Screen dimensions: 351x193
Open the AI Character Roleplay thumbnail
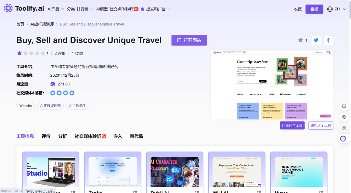tap(175, 172)
